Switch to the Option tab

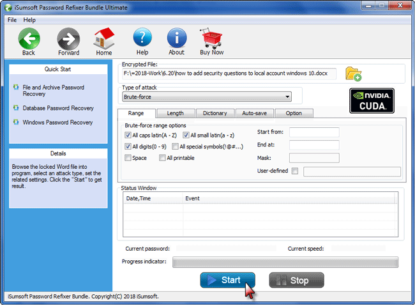[x=294, y=113]
